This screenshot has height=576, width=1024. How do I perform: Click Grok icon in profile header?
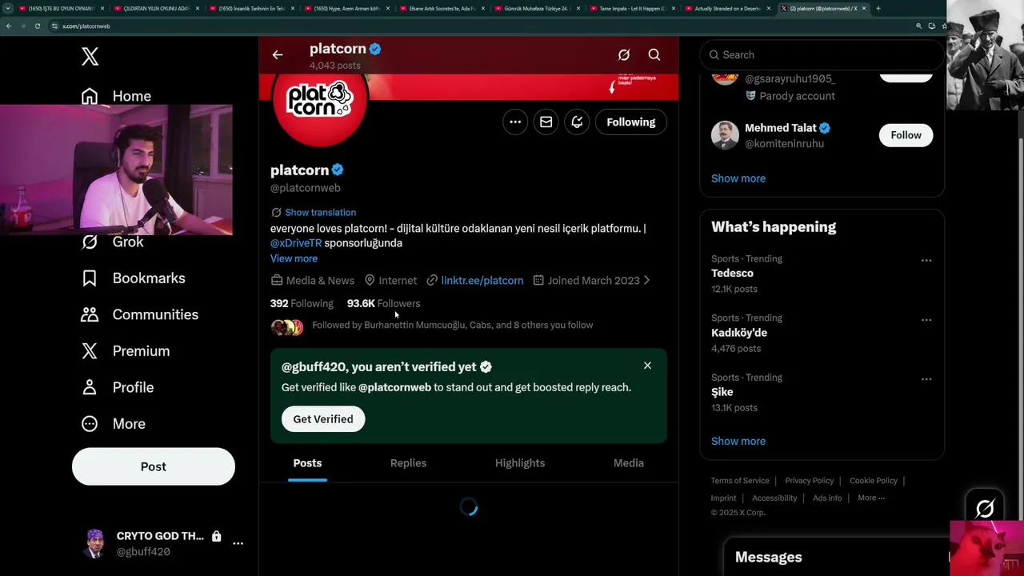point(624,54)
